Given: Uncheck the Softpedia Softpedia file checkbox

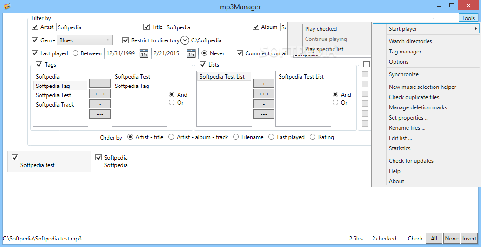Looking at the screenshot, I should (x=99, y=157).
